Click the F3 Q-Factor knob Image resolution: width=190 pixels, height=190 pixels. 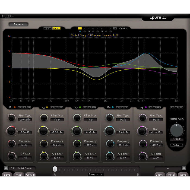pos(77,156)
